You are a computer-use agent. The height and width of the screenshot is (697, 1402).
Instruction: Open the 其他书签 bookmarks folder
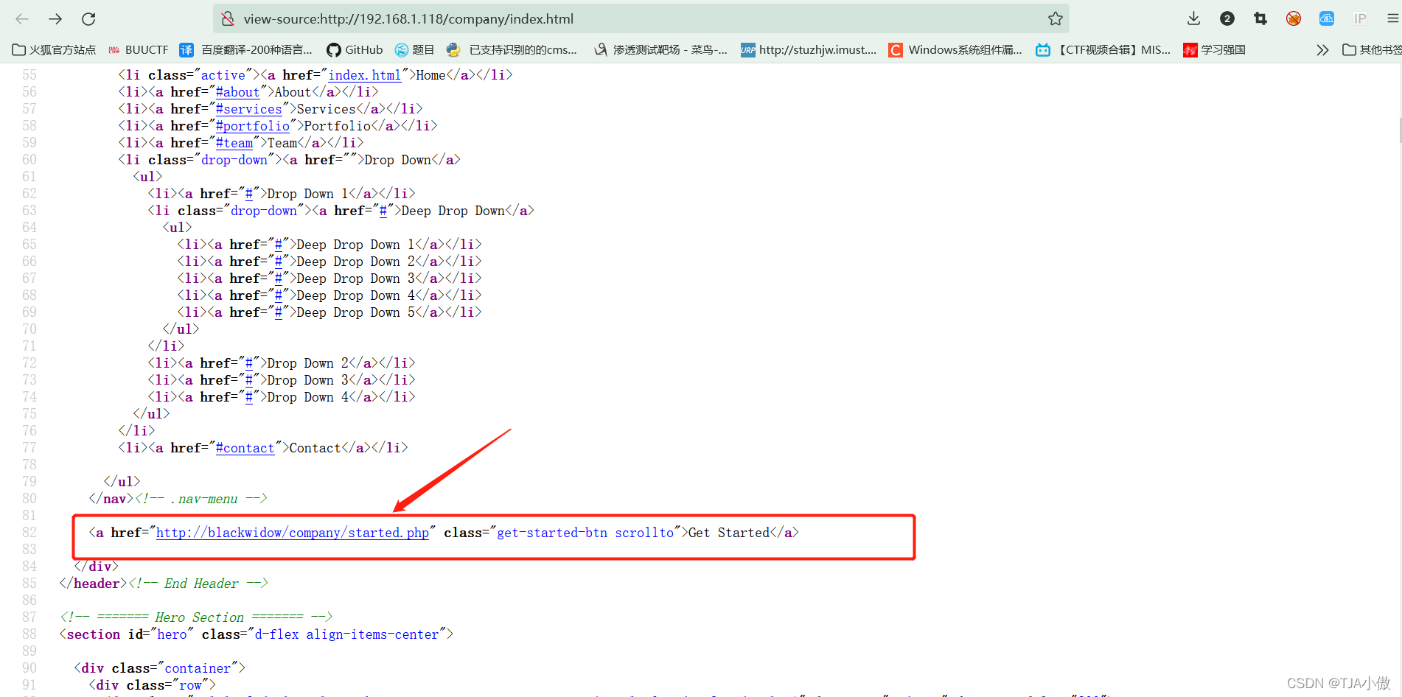1372,50
